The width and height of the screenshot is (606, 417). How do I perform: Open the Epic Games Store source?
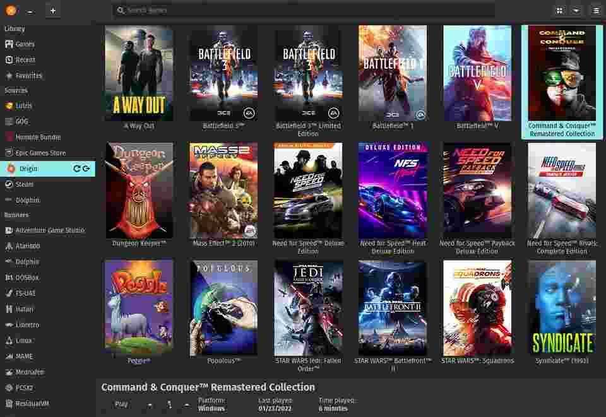[x=47, y=153]
